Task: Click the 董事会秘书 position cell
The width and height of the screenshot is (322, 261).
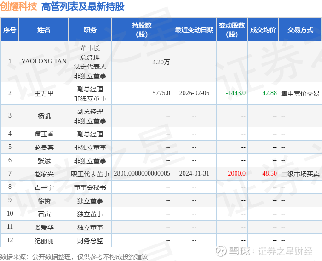Action: (90, 187)
